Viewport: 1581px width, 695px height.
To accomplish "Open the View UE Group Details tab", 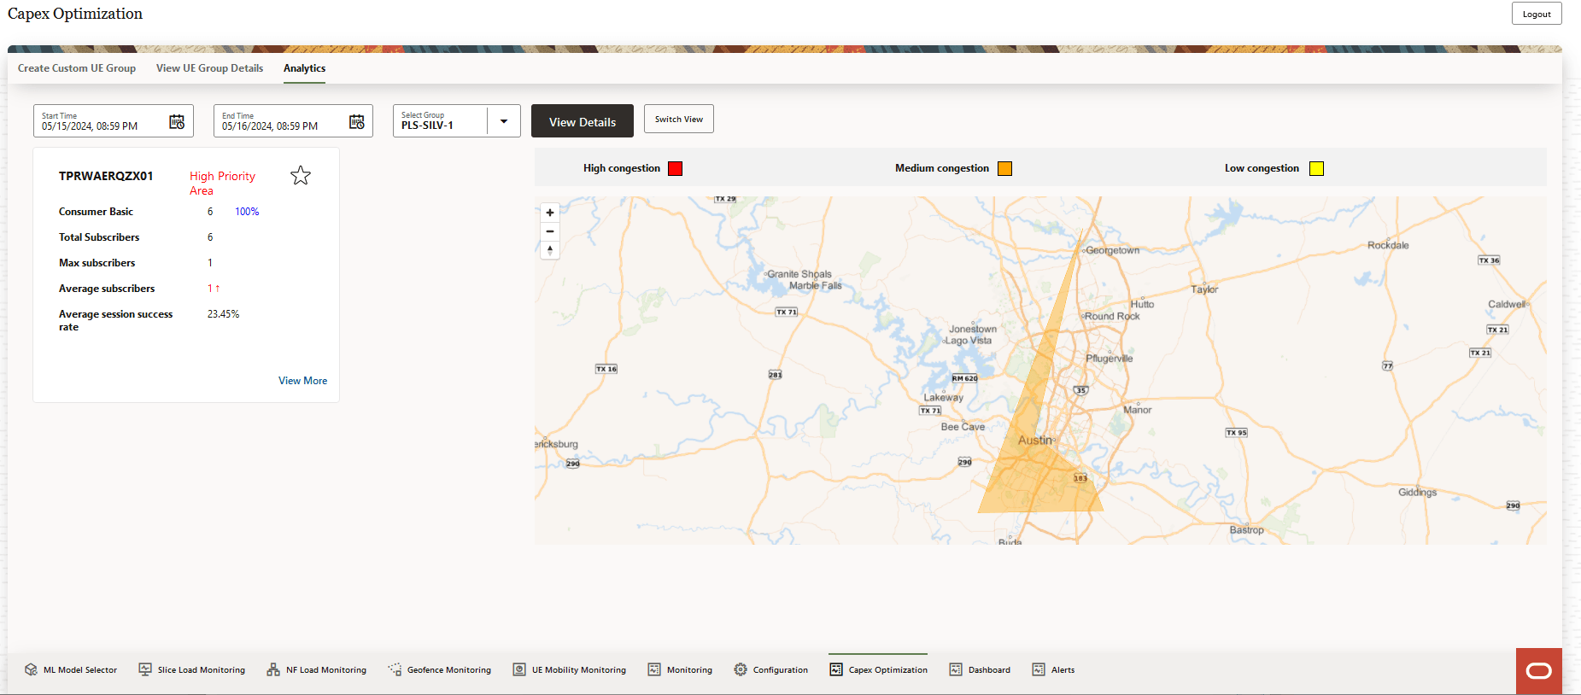I will pyautogui.click(x=209, y=68).
